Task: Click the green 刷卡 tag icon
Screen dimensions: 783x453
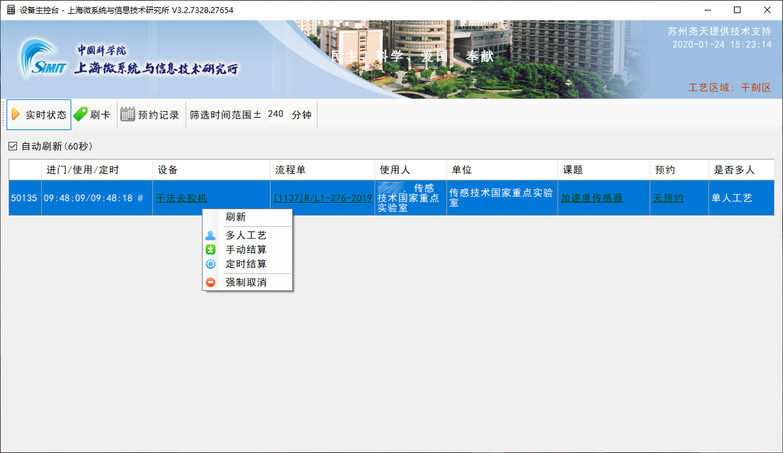Action: (80, 114)
